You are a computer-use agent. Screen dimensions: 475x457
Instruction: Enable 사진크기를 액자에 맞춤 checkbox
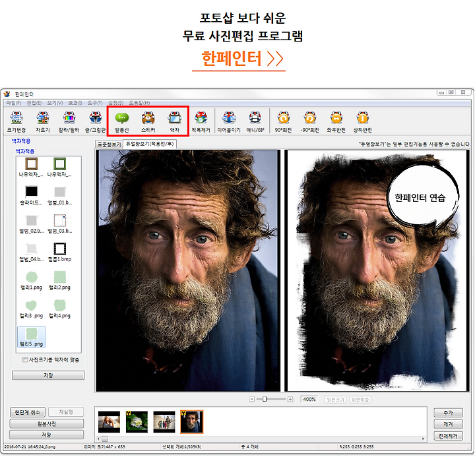[25, 359]
